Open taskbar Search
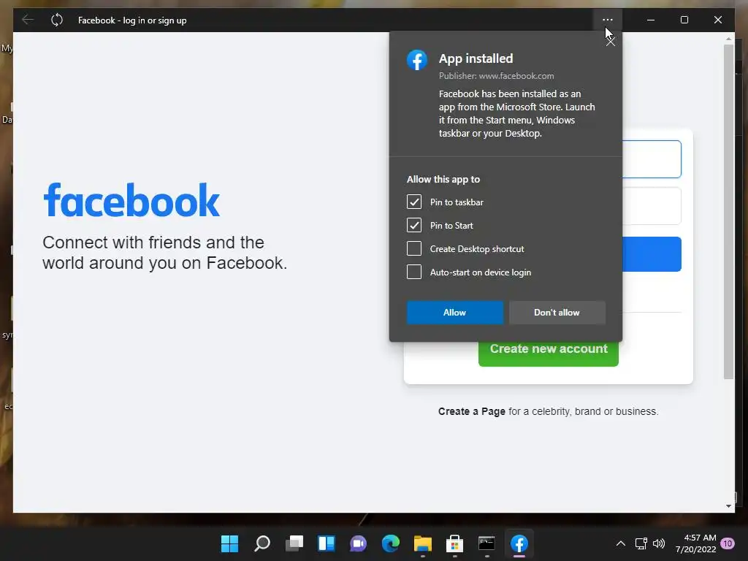 pyautogui.click(x=262, y=543)
